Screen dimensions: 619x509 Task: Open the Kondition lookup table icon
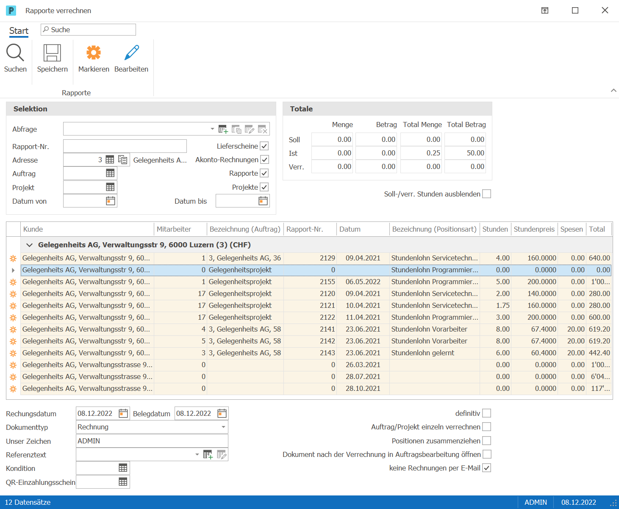click(x=123, y=468)
